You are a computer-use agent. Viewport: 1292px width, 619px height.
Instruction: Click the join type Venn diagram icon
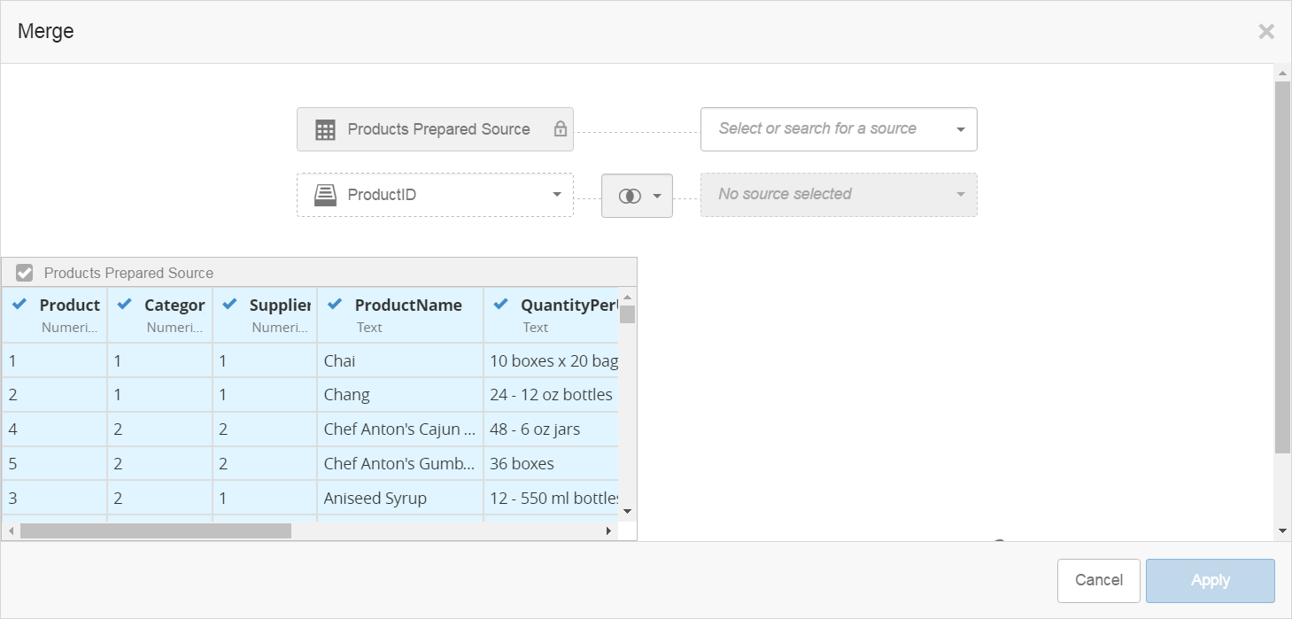coord(629,196)
